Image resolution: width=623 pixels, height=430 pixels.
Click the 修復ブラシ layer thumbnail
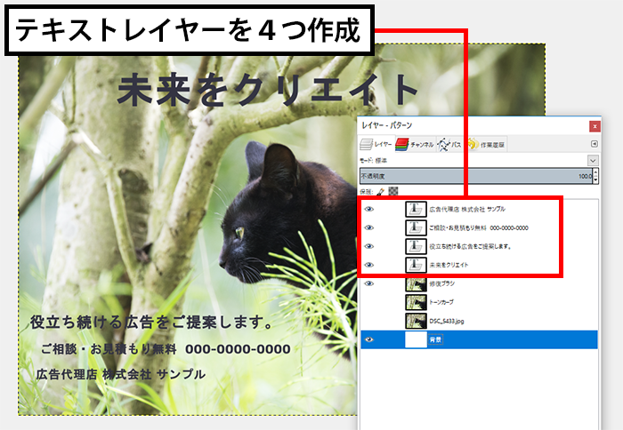pos(416,283)
